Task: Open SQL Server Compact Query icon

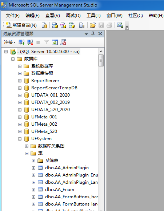Action: tap(82, 25)
